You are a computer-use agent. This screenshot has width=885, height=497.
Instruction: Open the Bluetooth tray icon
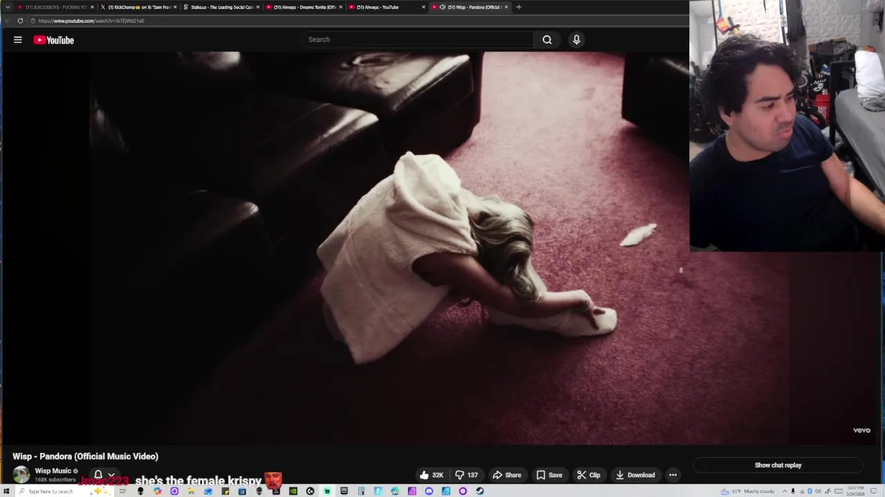pos(810,491)
